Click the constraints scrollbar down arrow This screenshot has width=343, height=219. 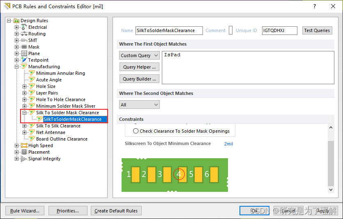331,190
